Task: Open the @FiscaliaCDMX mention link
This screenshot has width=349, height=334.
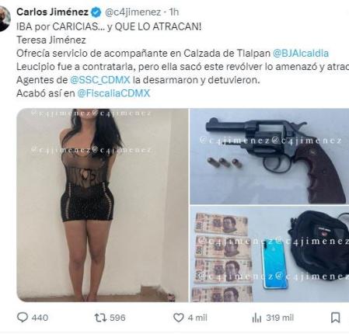Action: click(113, 93)
